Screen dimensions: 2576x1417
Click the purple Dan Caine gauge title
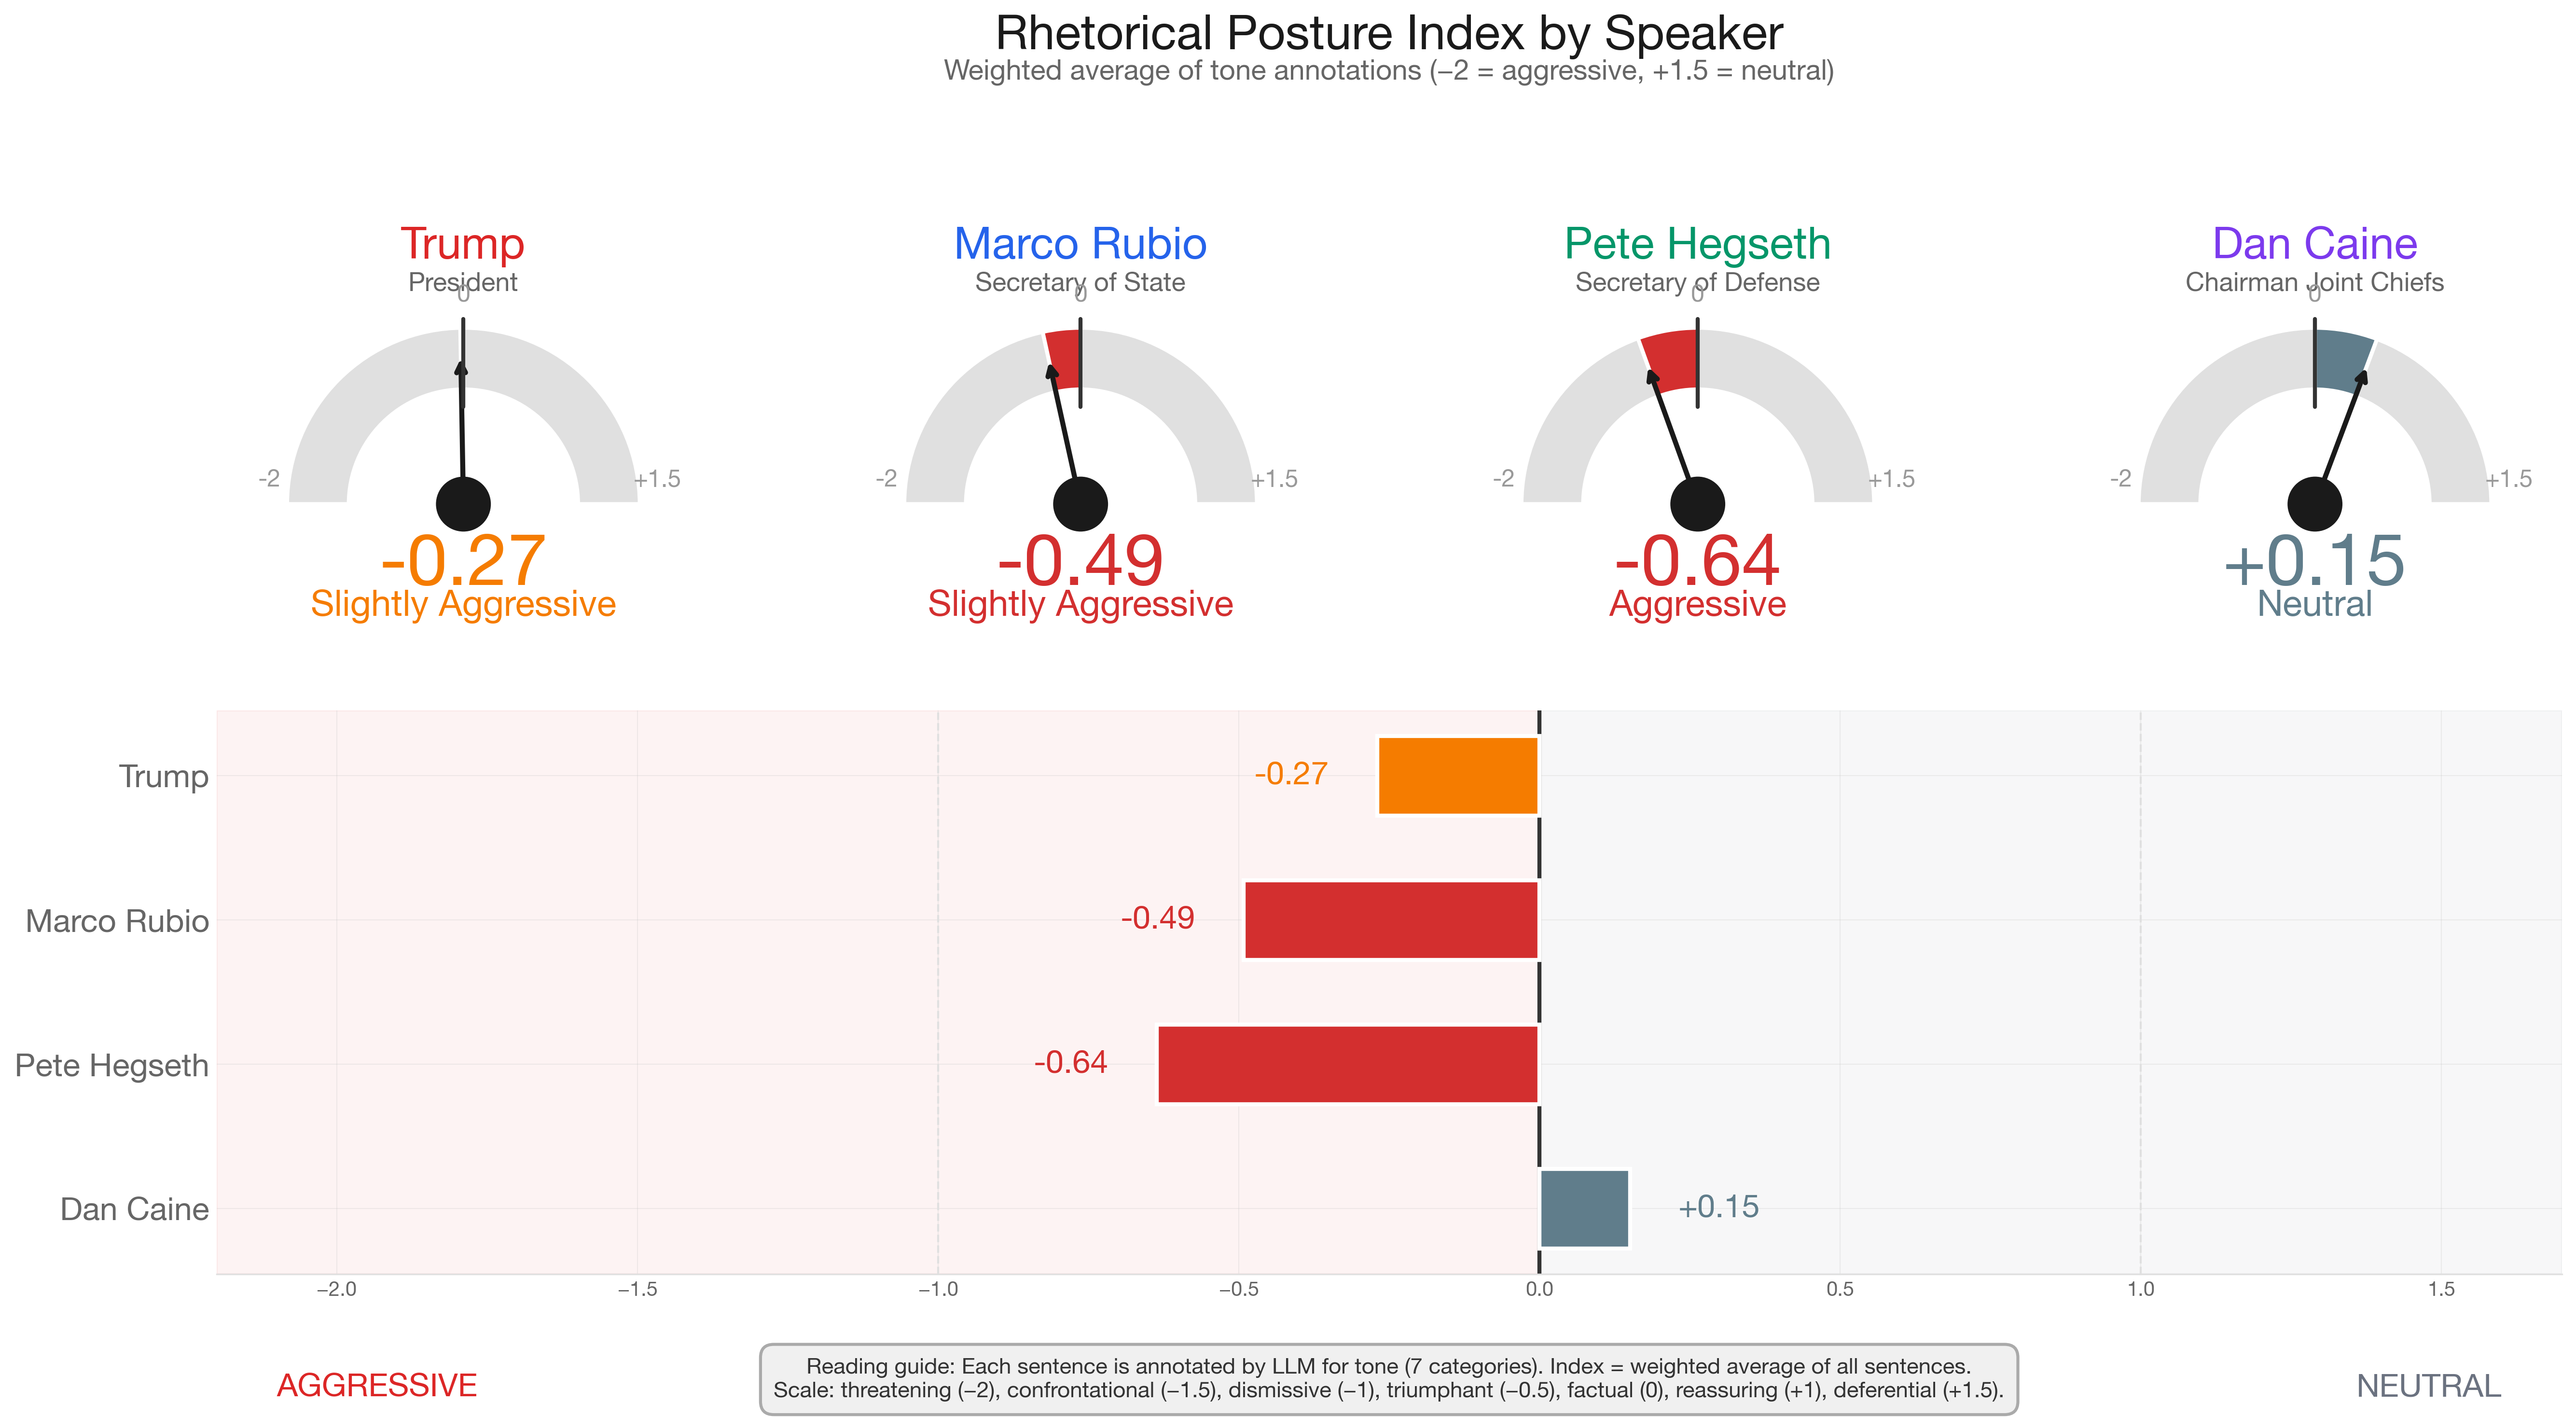(x=2314, y=244)
